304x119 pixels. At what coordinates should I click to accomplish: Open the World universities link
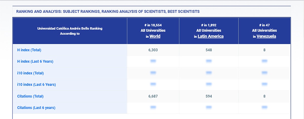(155, 36)
